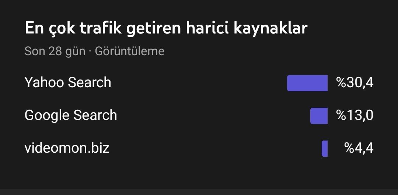The width and height of the screenshot is (398, 195).
Task: Click the word 'kaynaklar' in the heading
Action: click(x=270, y=28)
